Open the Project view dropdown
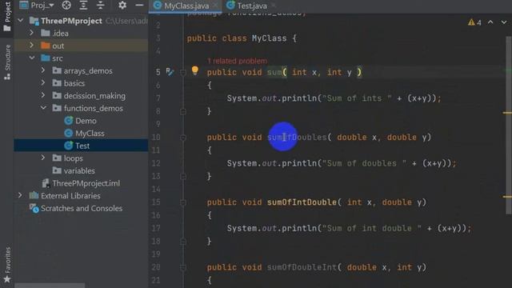 coord(37,6)
